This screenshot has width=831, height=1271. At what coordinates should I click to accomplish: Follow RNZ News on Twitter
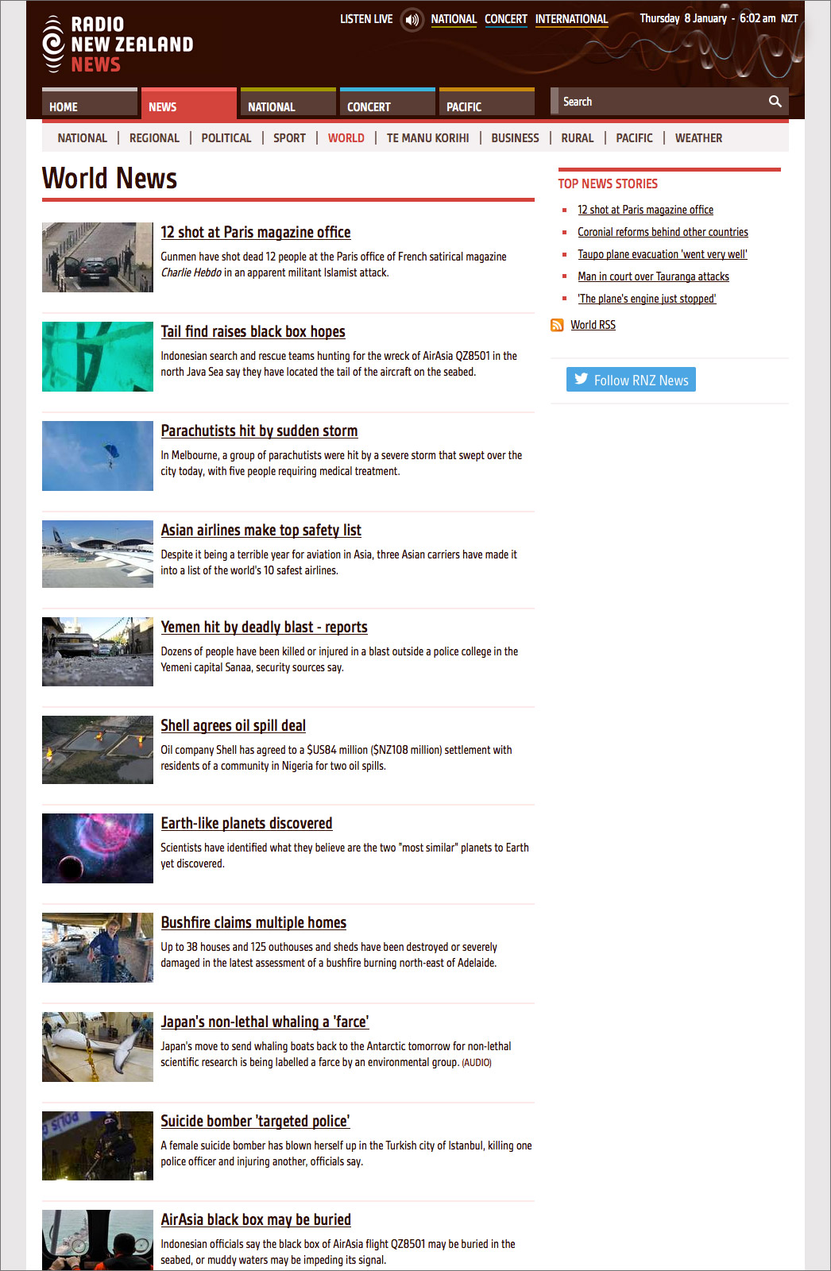pos(631,380)
